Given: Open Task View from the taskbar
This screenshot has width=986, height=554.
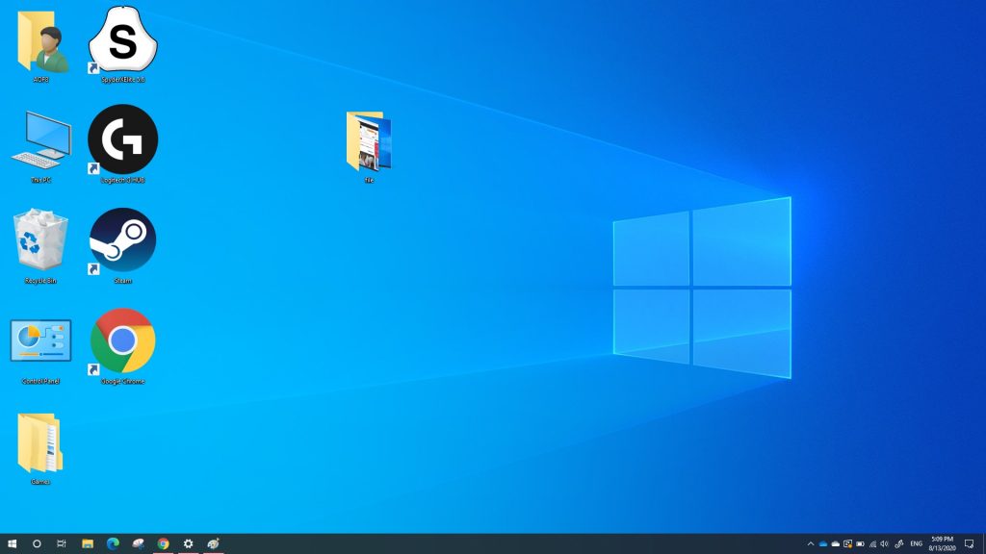Looking at the screenshot, I should click(62, 544).
